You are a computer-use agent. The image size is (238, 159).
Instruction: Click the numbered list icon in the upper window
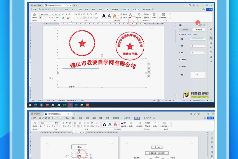click(79, 14)
